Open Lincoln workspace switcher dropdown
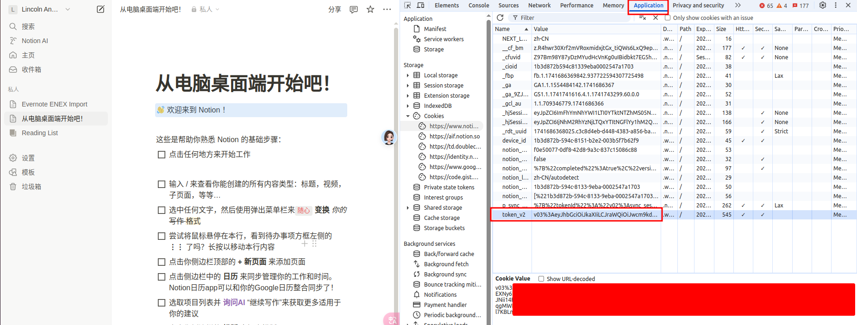 40,9
